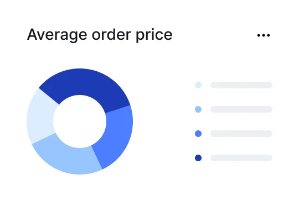
Task: Select the palest blue legend dot
Action: [x=198, y=85]
